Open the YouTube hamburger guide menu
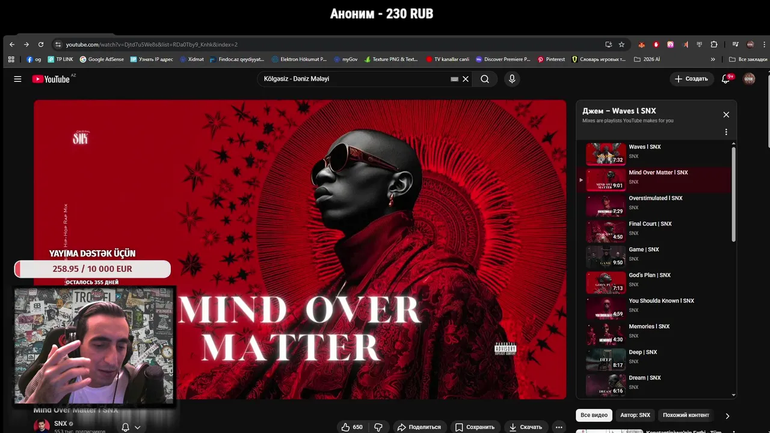 17,79
